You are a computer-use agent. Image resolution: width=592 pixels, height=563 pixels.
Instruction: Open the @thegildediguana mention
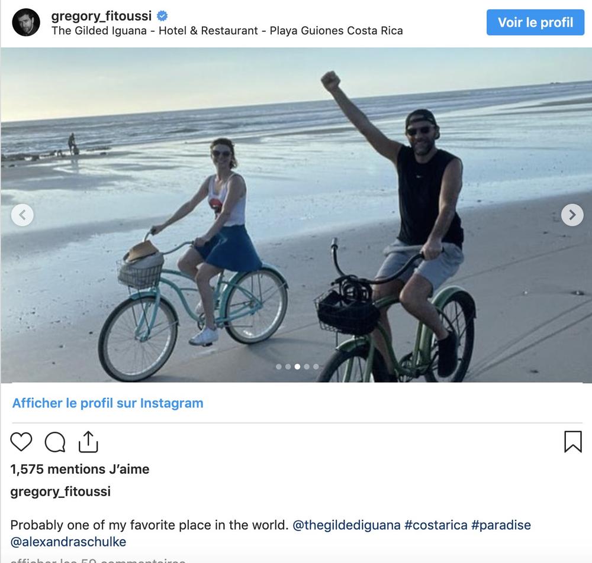346,525
